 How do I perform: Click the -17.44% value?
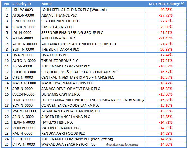coord(166,55)
